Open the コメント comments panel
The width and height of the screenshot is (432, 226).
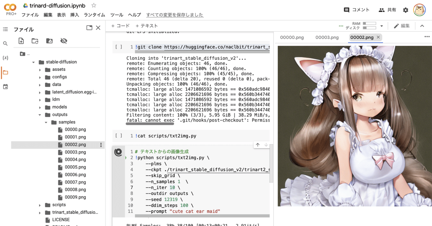coord(356,10)
